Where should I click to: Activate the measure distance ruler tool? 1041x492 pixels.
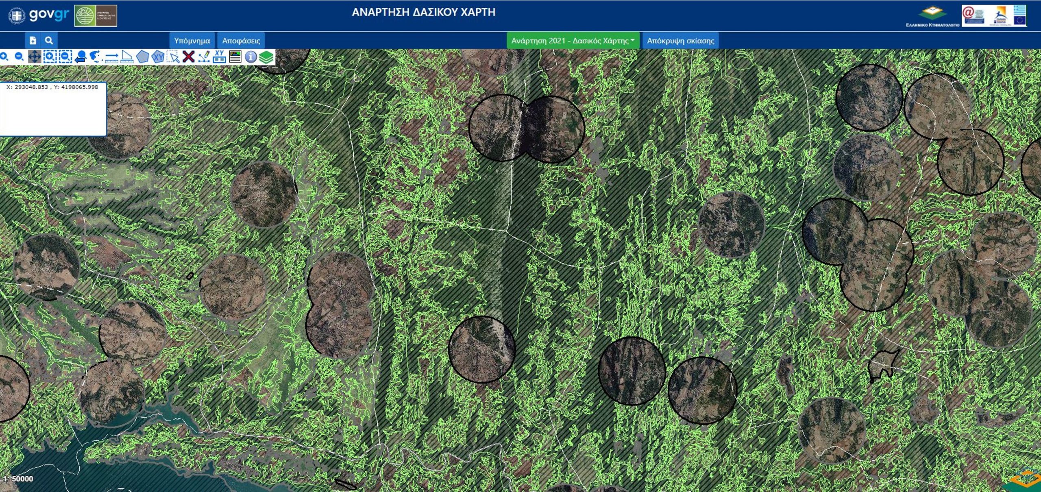111,57
